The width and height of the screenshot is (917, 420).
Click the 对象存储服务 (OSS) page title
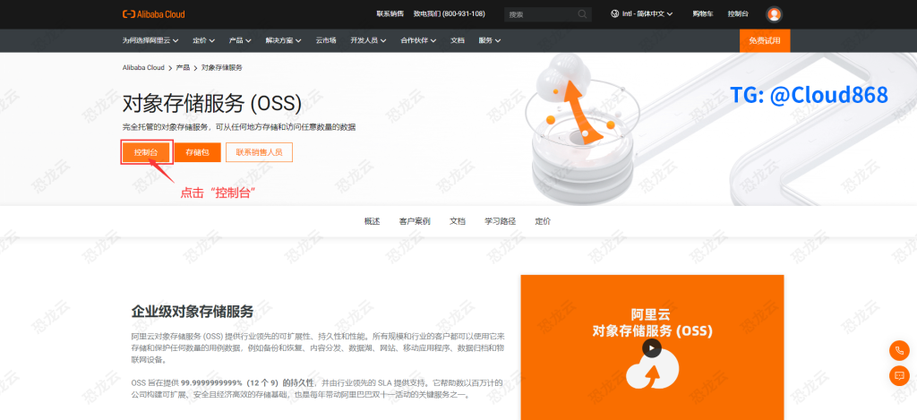tap(211, 104)
